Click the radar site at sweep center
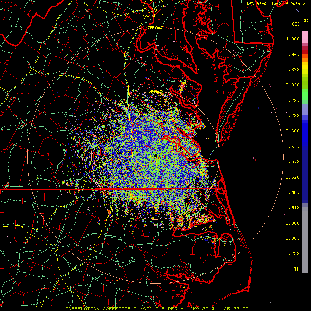311x311 pixels. [x=155, y=155]
